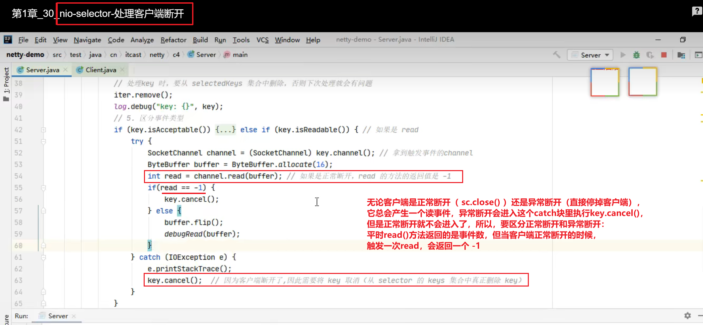The height and width of the screenshot is (325, 703).
Task: Click line number 54 in gutter
Action: [18, 176]
